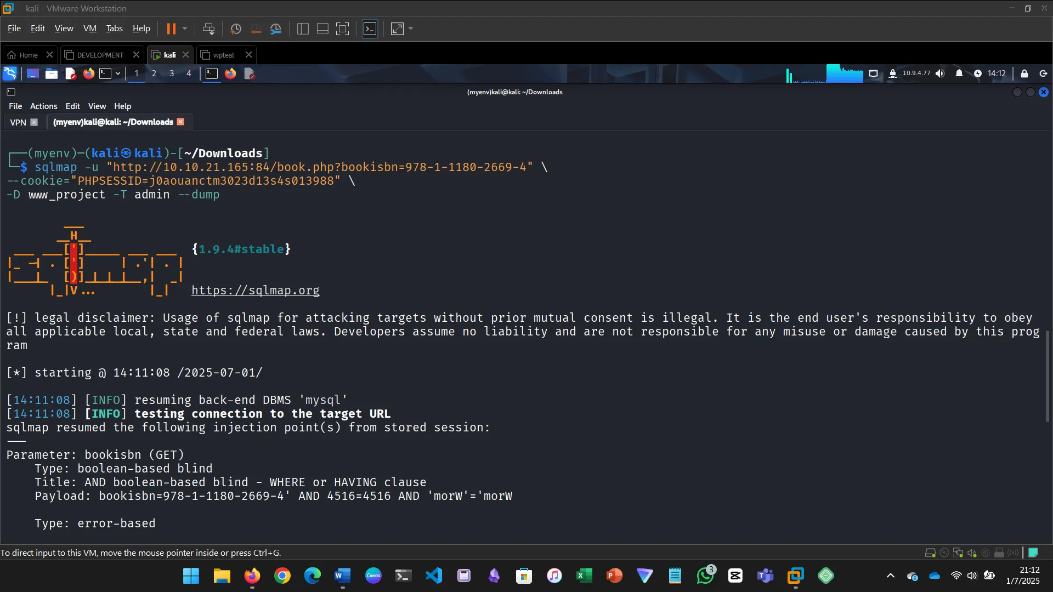Revert VM to previous snapshot
This screenshot has width=1053, height=592.
click(256, 29)
